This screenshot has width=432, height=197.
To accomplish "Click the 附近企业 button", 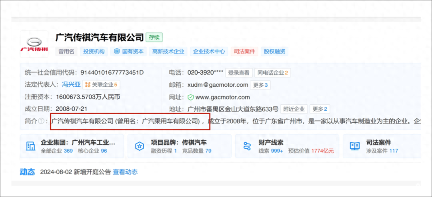I will (x=294, y=109).
